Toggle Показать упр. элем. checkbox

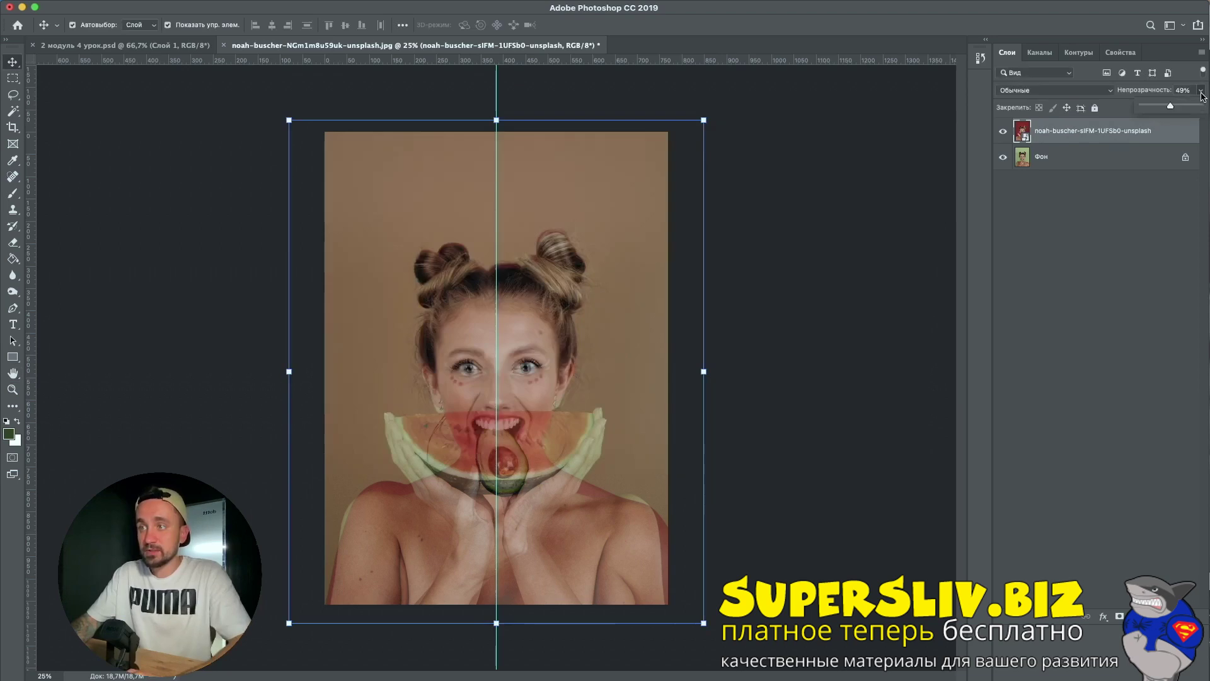[168, 25]
